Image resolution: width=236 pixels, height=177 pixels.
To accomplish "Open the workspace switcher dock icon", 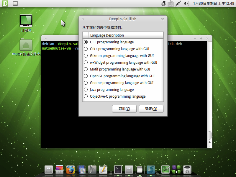I will [176, 170].
